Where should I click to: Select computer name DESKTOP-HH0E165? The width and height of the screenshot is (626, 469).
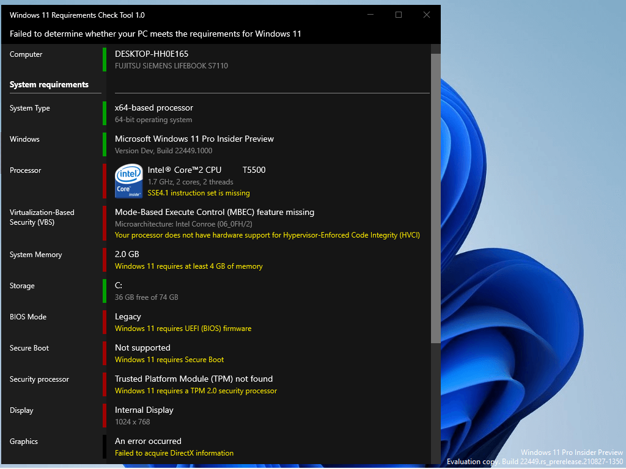152,54
